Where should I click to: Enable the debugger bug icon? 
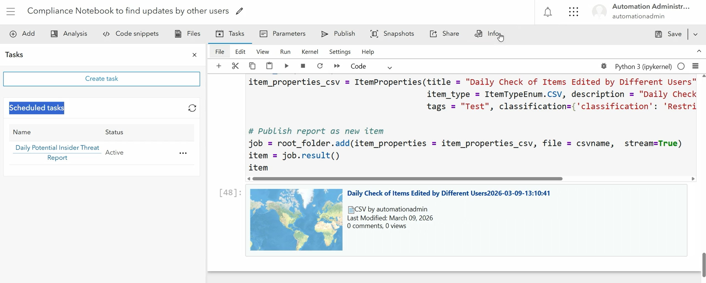coord(604,66)
